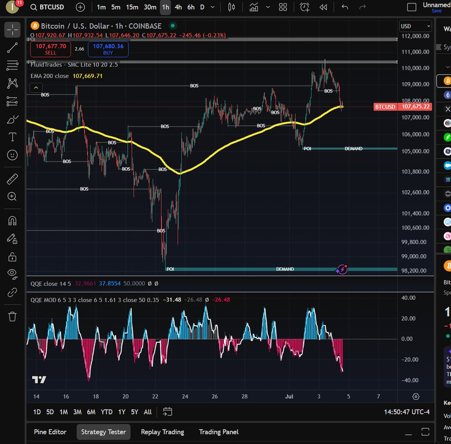Start bar replay mode
Screen dimensions: 451x444
323,7
